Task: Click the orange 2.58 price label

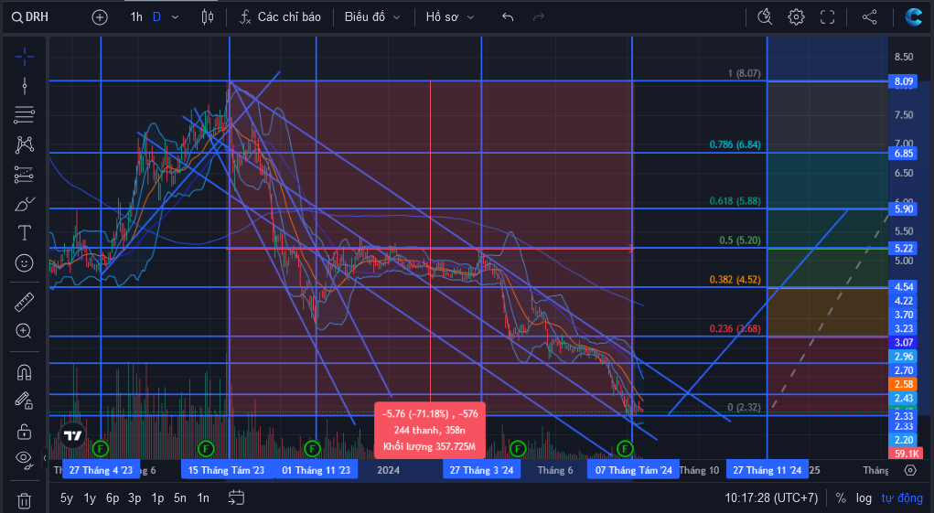Action: pos(904,384)
